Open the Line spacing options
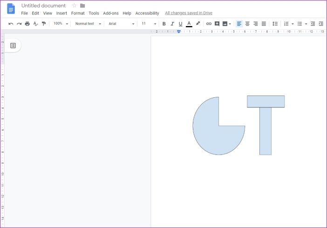Screen dimensions: 327x228 pos(275,24)
